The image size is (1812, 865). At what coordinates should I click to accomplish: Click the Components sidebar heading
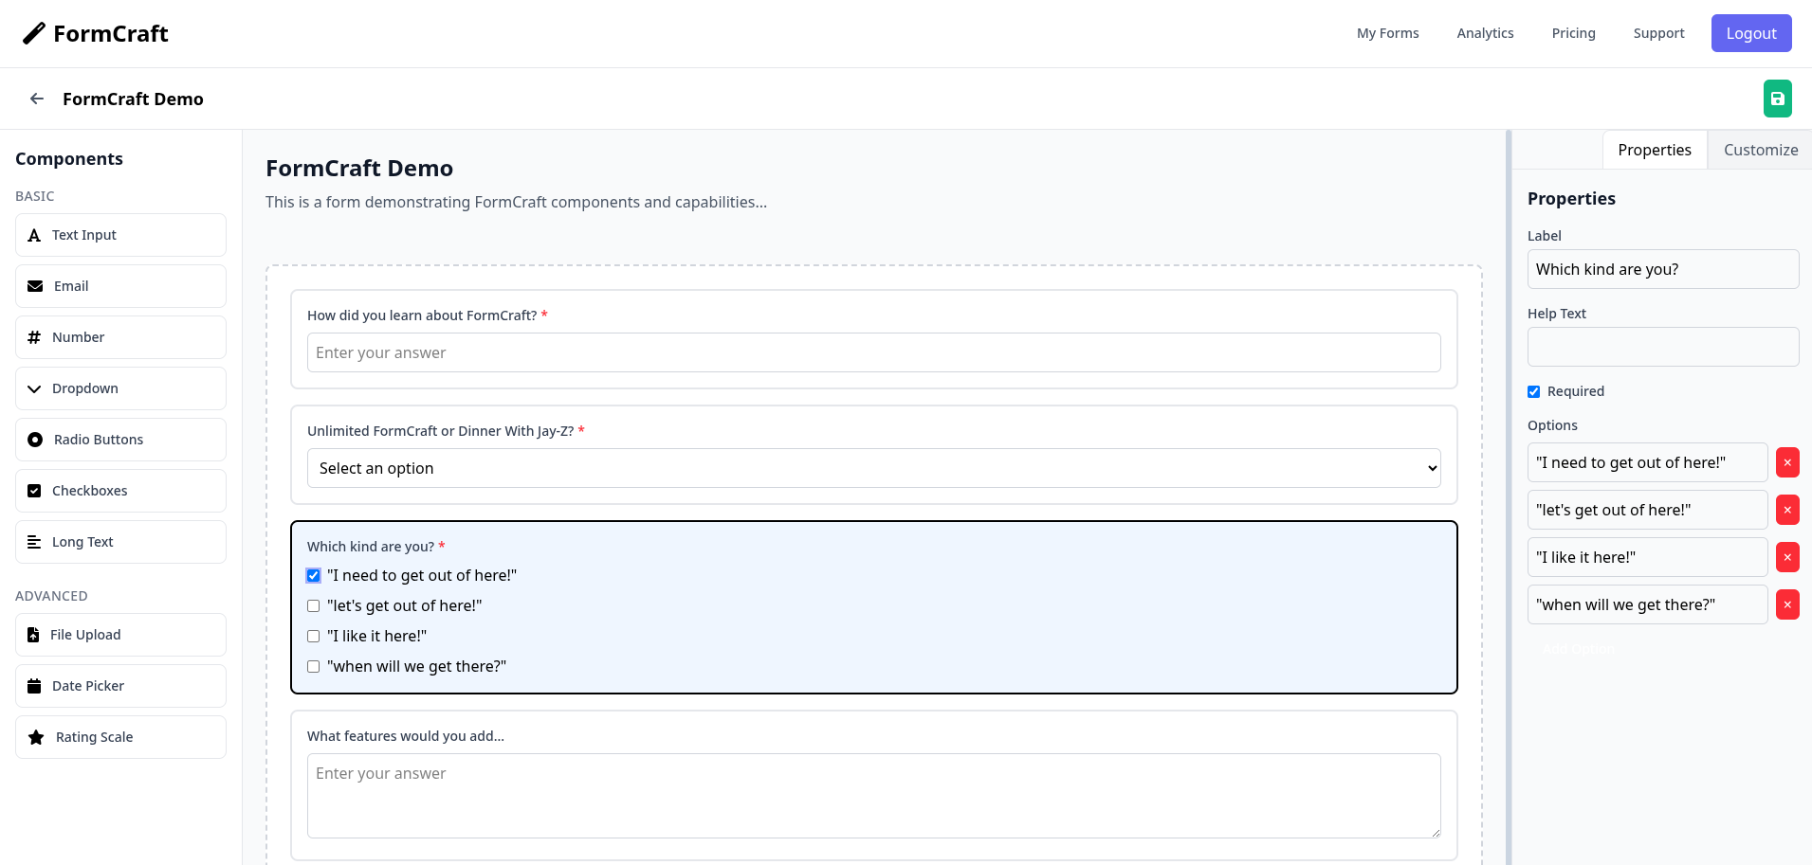pyautogui.click(x=69, y=159)
